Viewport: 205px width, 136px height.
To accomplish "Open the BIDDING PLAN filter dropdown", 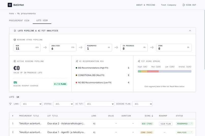I will click(142, 104).
